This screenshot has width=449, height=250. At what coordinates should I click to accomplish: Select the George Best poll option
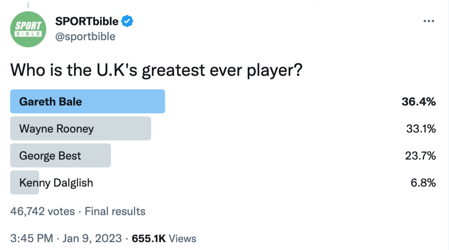pyautogui.click(x=60, y=156)
